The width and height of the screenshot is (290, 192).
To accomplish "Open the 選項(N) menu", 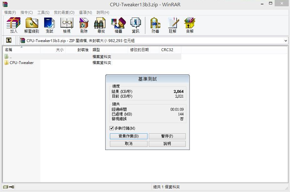I will 85,13.
